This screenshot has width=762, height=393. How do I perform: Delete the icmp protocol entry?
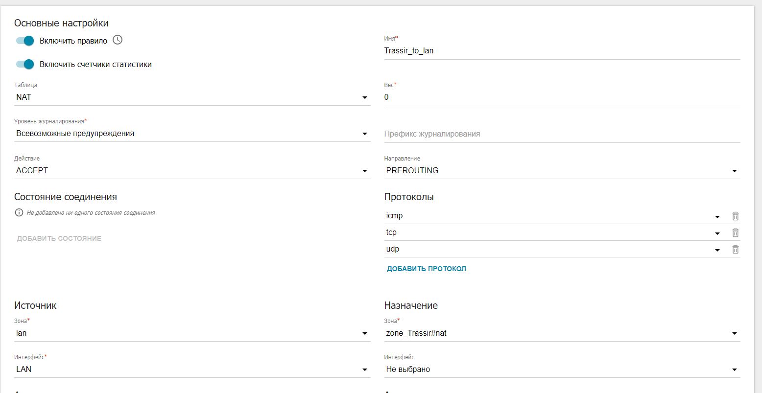click(x=735, y=216)
